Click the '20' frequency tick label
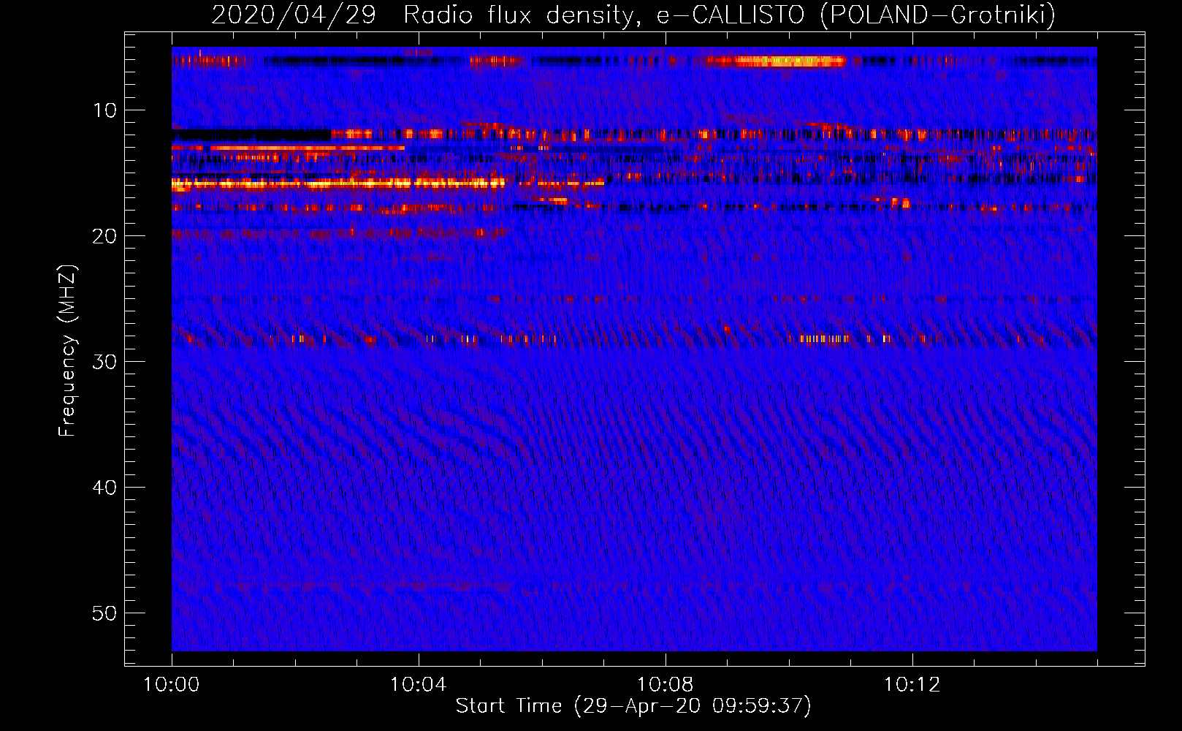 tap(104, 236)
